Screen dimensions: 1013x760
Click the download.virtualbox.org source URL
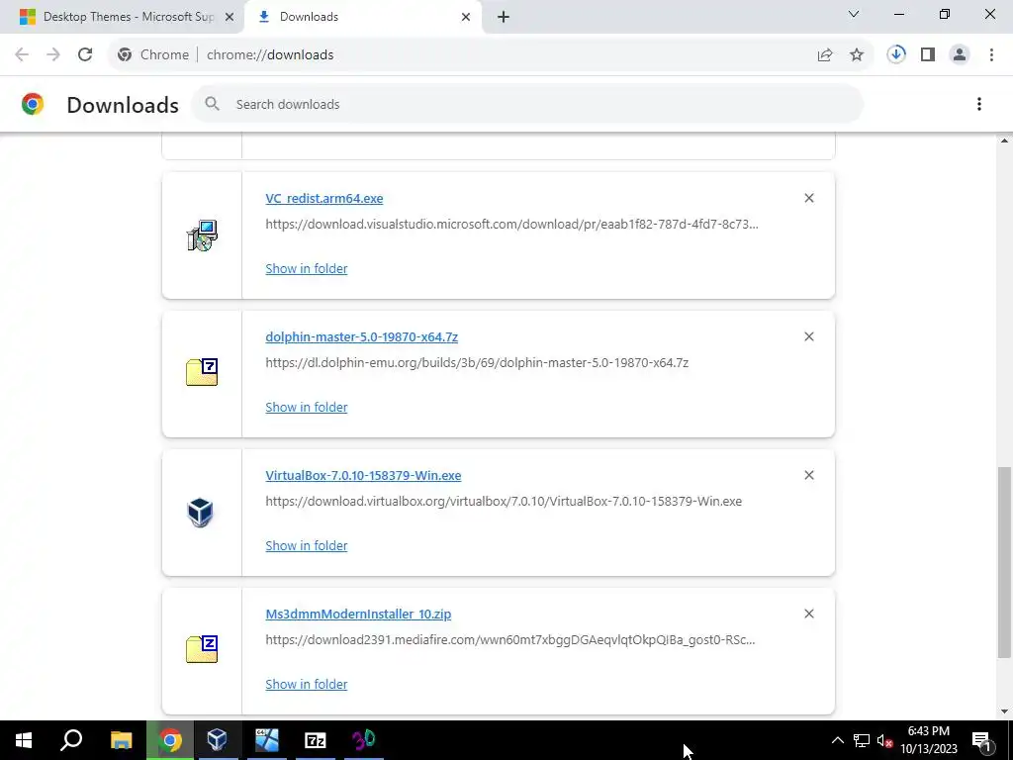(x=504, y=502)
